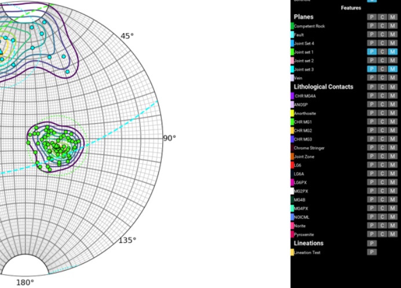401x288 pixels.
Task: Enable P for Anorthosite
Action: pyautogui.click(x=371, y=113)
